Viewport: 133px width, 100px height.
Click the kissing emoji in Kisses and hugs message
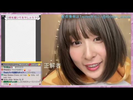(29, 75)
